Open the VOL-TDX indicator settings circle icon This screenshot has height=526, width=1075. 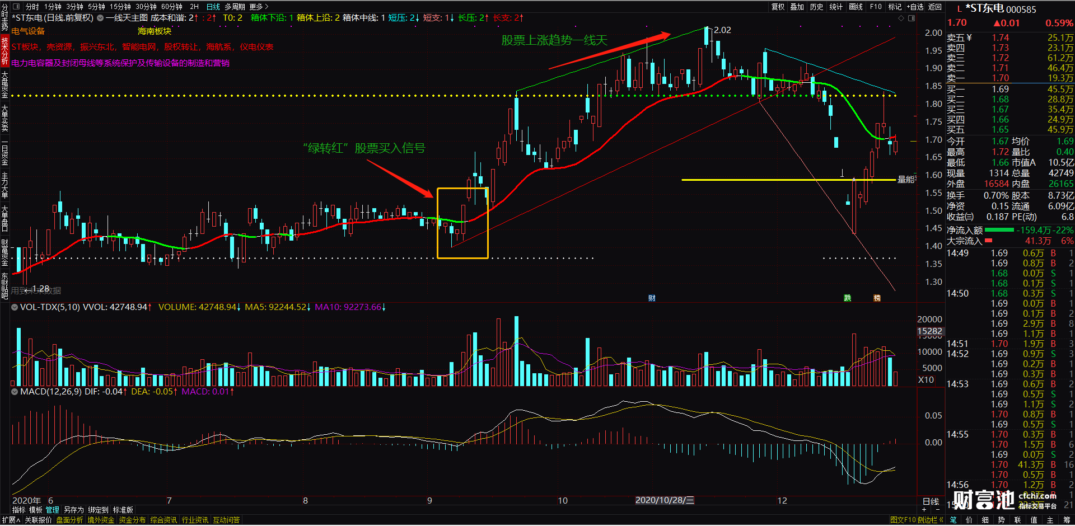point(15,307)
